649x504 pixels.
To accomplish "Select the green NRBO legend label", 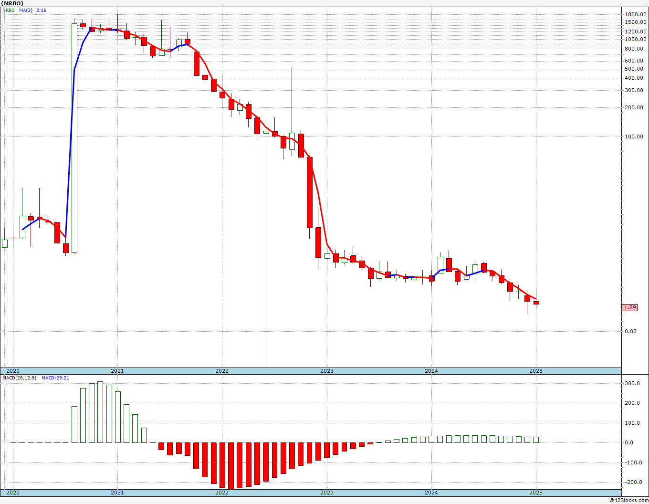I will [8, 10].
